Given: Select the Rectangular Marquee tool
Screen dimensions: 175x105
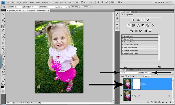Looking at the screenshot, I should tap(3, 17).
